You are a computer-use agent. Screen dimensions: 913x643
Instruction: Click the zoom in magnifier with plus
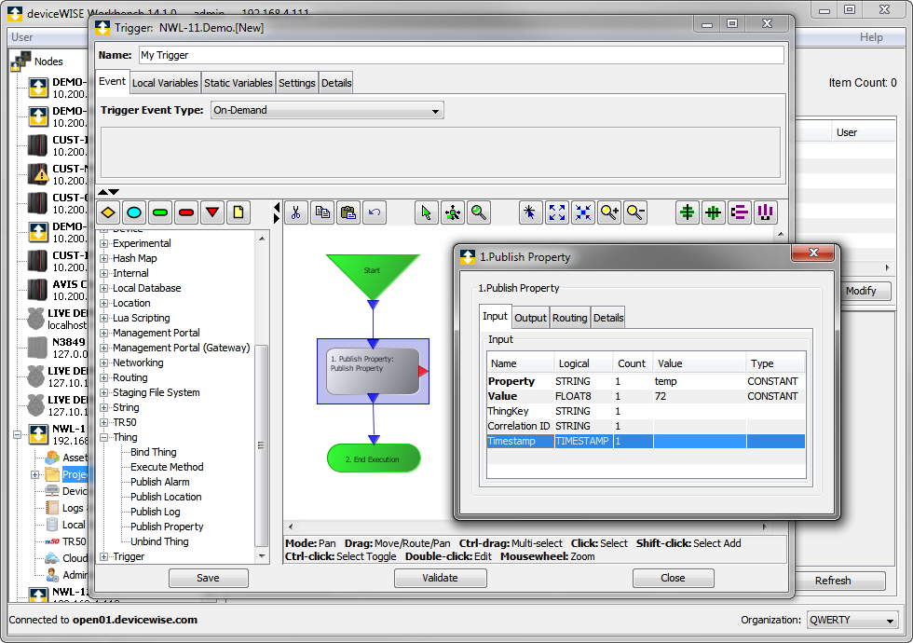(609, 212)
